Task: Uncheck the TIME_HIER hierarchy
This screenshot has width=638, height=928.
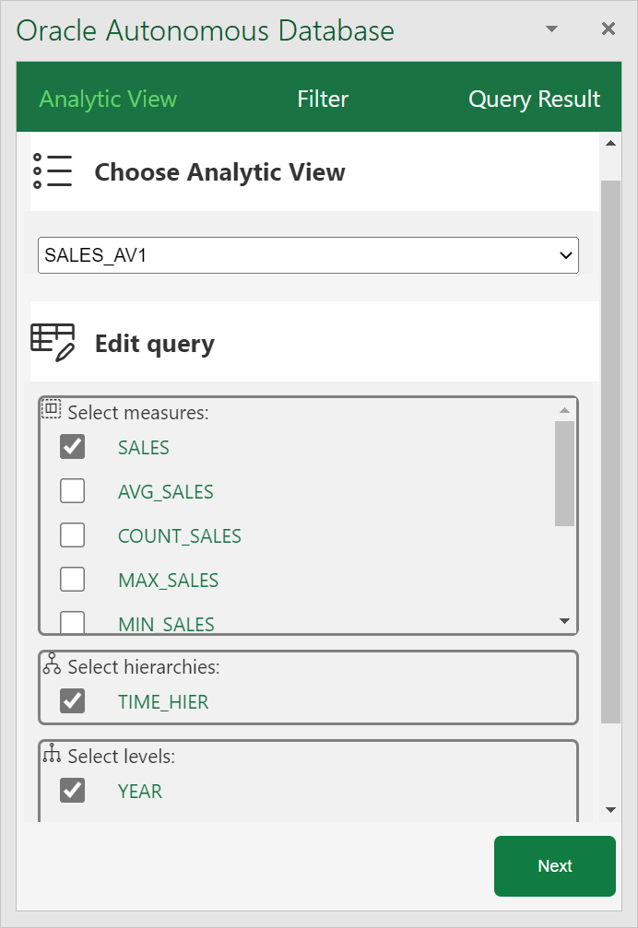Action: tap(73, 701)
